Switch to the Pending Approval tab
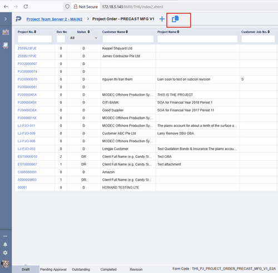278x273 pixels. pos(53,269)
